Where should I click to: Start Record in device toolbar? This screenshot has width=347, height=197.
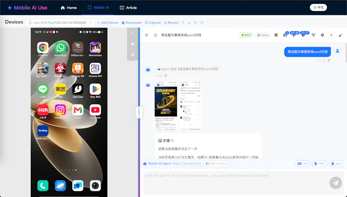pyautogui.click(x=171, y=23)
